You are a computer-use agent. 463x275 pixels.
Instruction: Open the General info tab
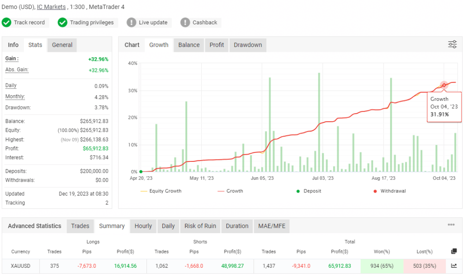[62, 45]
